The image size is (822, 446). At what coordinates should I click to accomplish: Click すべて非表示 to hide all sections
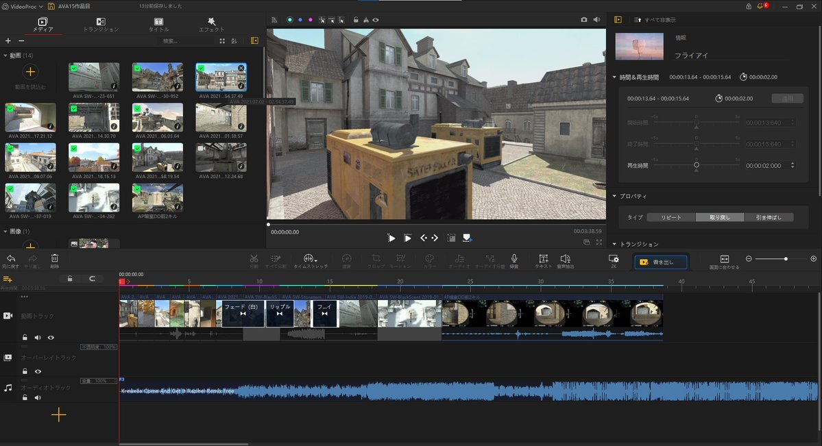(655, 20)
